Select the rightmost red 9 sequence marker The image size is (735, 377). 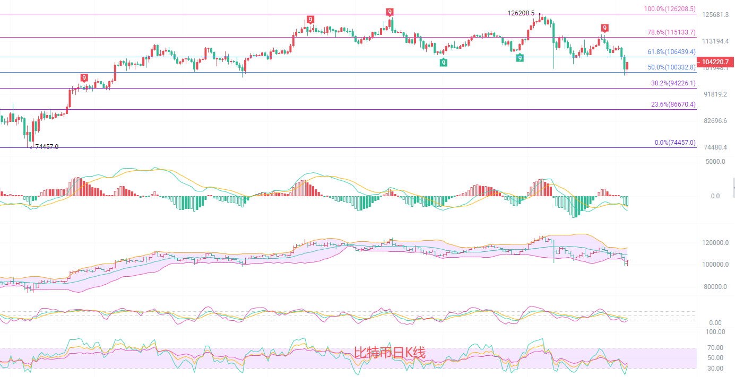click(604, 28)
